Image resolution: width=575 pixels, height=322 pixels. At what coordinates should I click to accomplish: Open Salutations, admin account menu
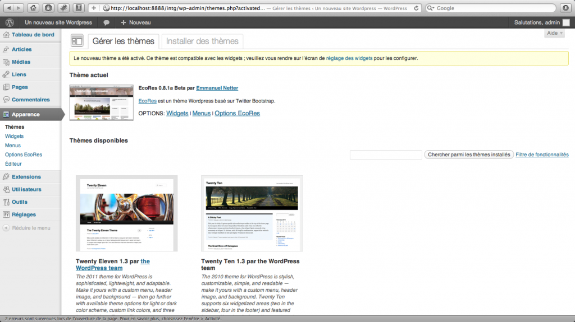(537, 23)
